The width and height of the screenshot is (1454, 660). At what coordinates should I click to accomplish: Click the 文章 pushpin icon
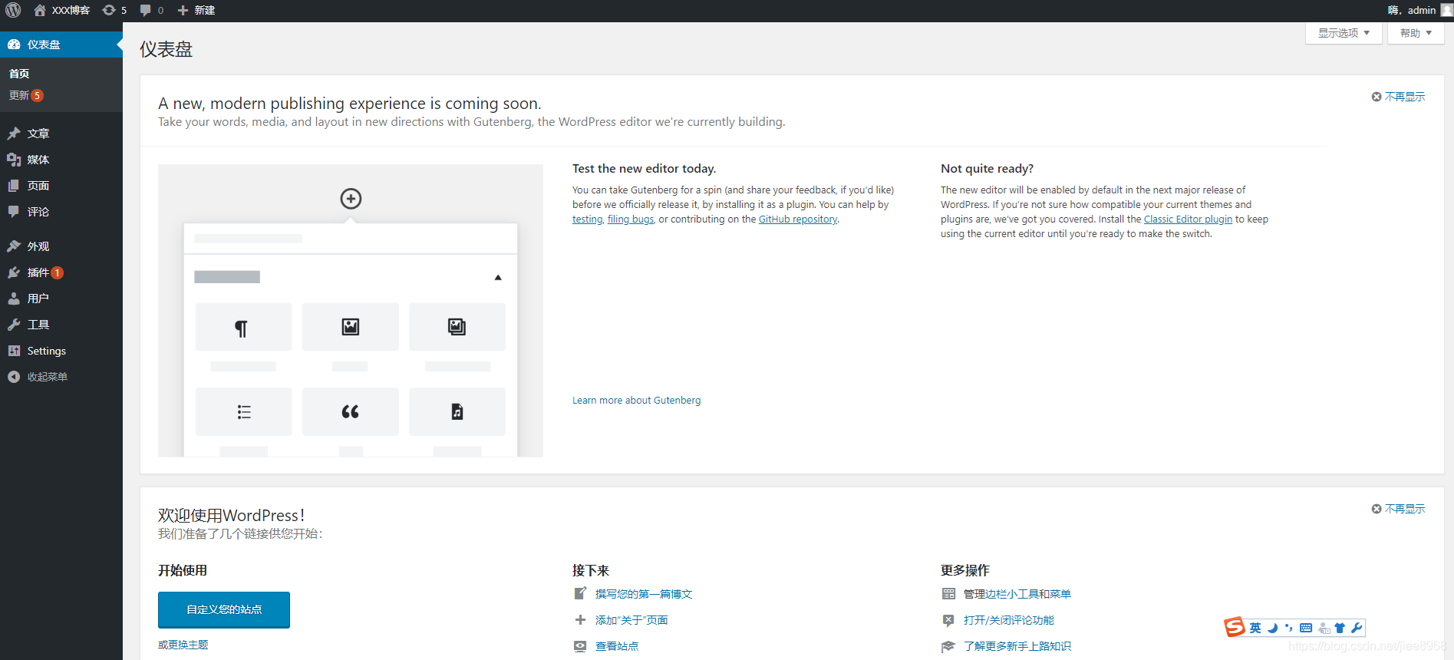pyautogui.click(x=14, y=134)
